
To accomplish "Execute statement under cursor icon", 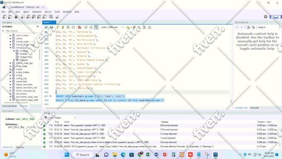I will tap(63, 27).
